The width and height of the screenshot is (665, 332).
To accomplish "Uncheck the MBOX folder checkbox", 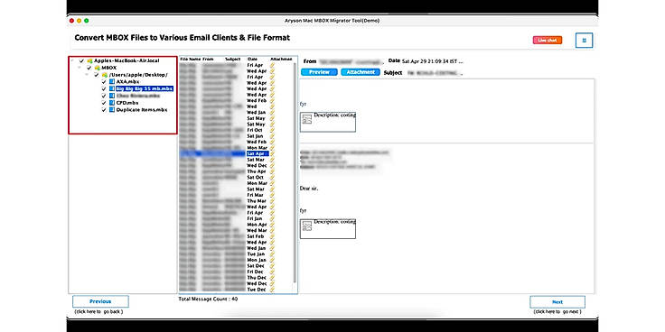I will pyautogui.click(x=89, y=68).
